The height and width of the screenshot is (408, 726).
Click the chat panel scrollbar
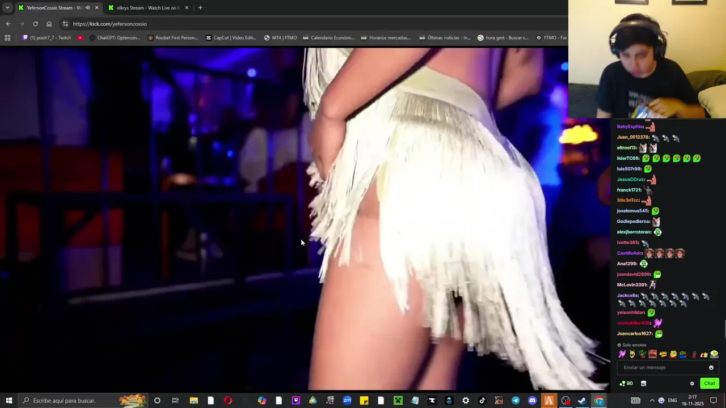click(724, 328)
